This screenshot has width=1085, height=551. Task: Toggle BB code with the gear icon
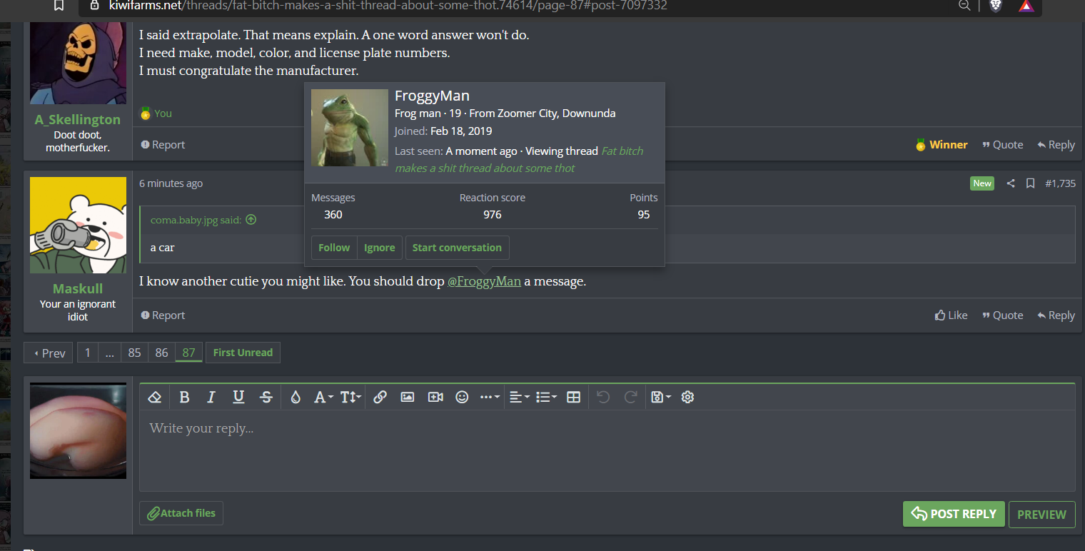click(x=687, y=397)
